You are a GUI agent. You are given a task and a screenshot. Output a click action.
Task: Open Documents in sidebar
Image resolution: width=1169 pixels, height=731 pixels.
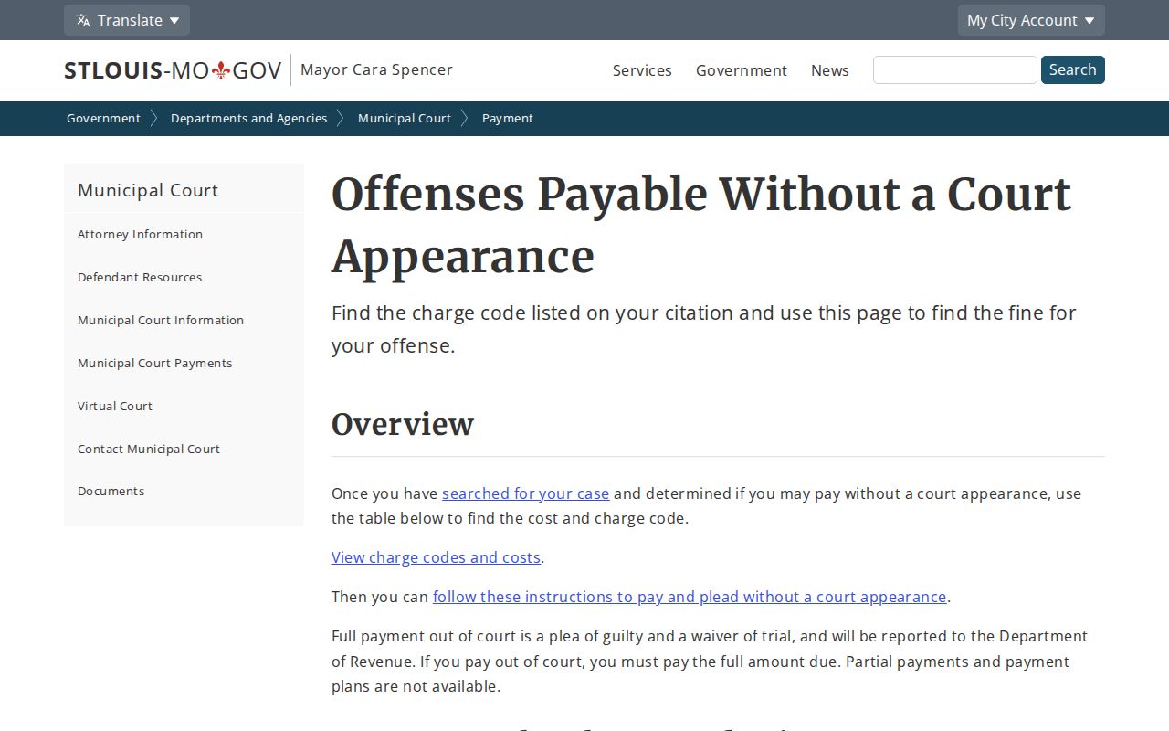[111, 491]
